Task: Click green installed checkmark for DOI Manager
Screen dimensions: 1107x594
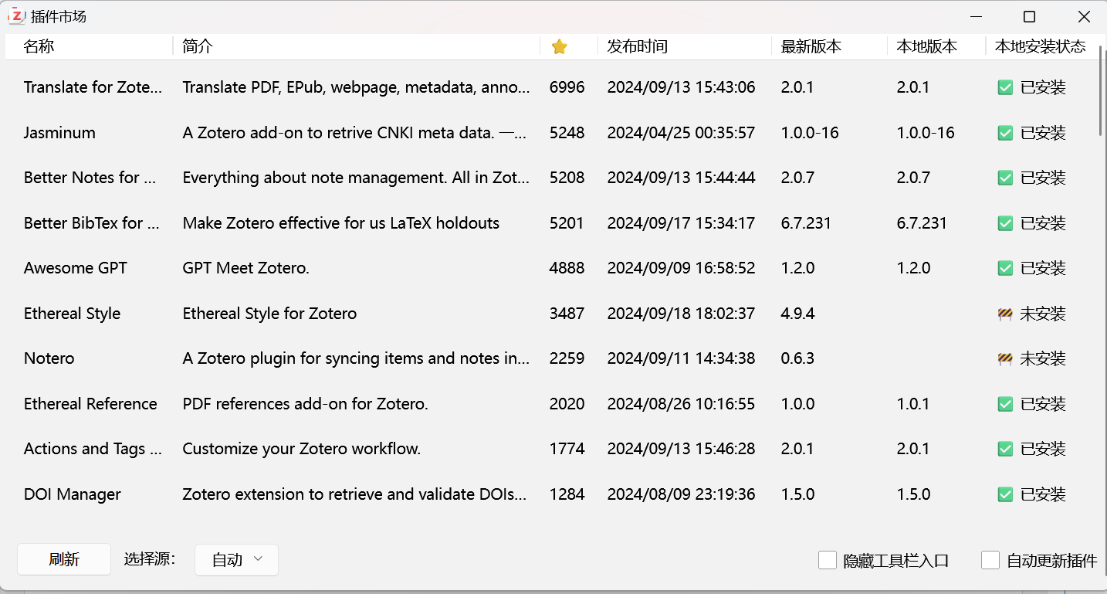Action: pyautogui.click(x=1005, y=494)
